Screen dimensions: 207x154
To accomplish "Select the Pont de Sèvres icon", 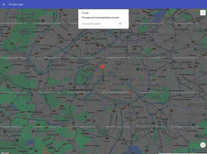I will coord(76,94).
